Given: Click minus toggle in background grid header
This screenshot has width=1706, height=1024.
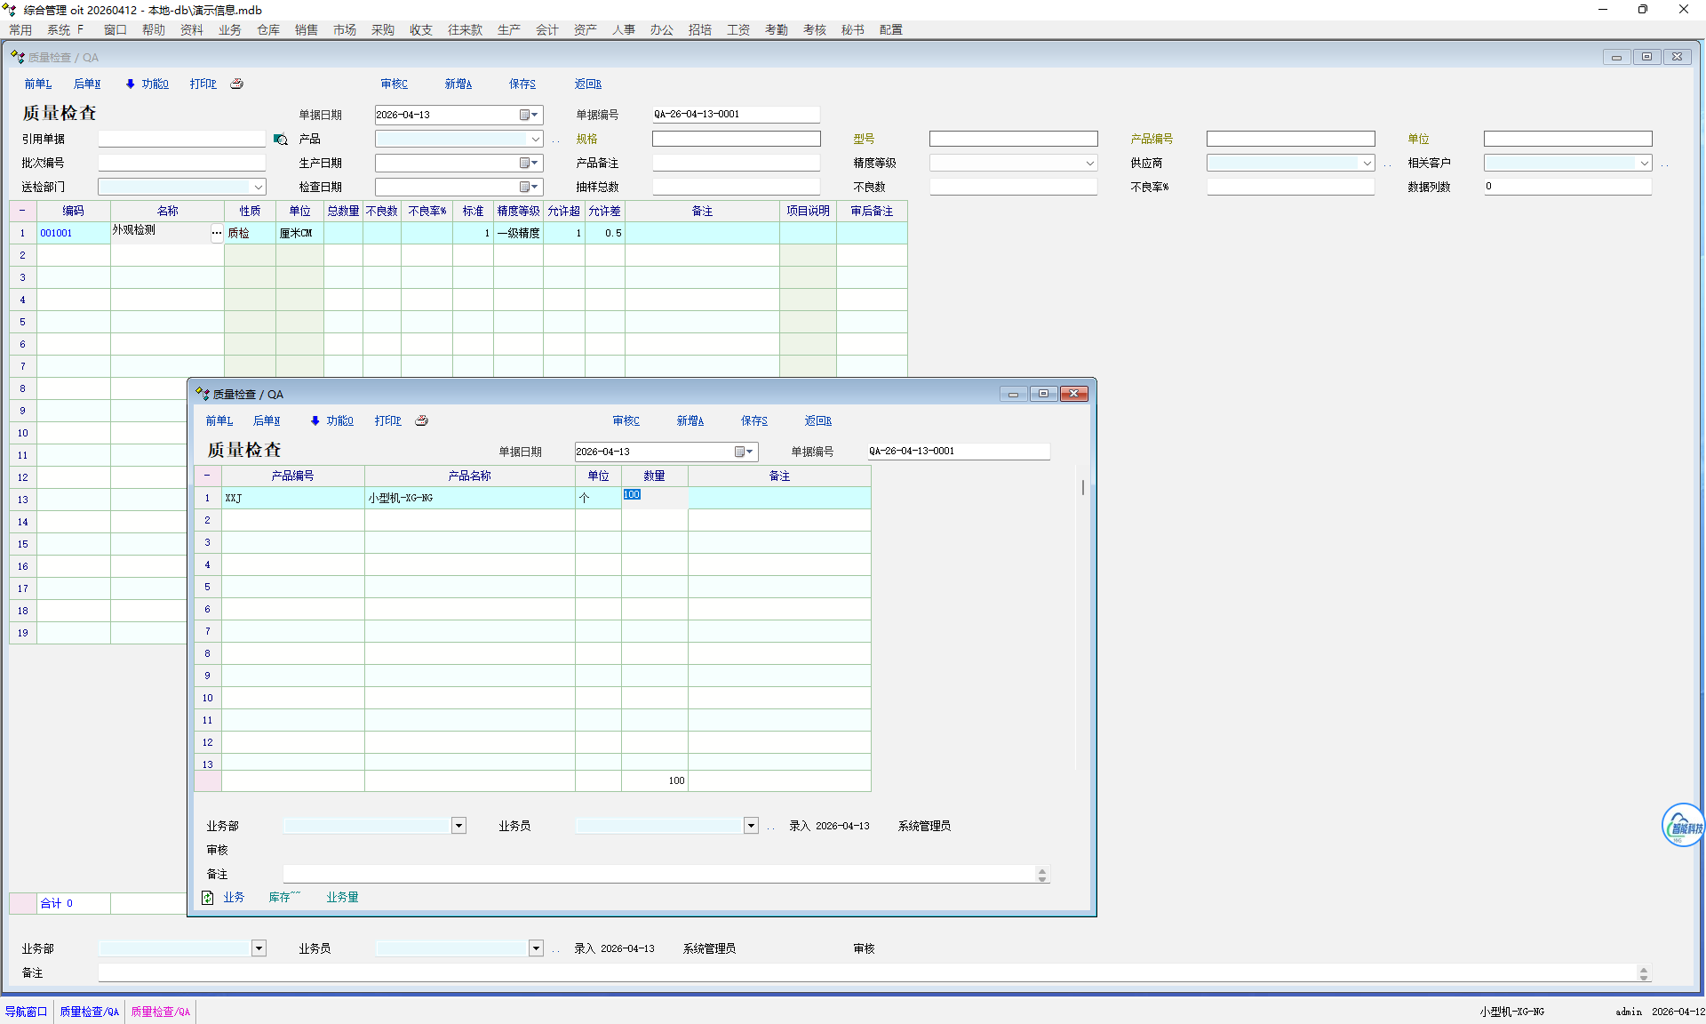Looking at the screenshot, I should click(22, 211).
